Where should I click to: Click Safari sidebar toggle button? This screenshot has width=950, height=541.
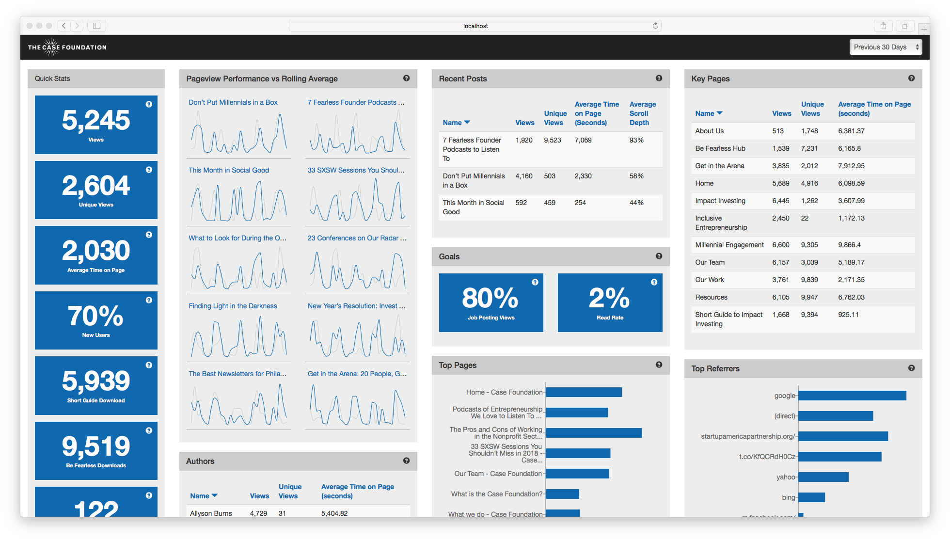coord(96,26)
